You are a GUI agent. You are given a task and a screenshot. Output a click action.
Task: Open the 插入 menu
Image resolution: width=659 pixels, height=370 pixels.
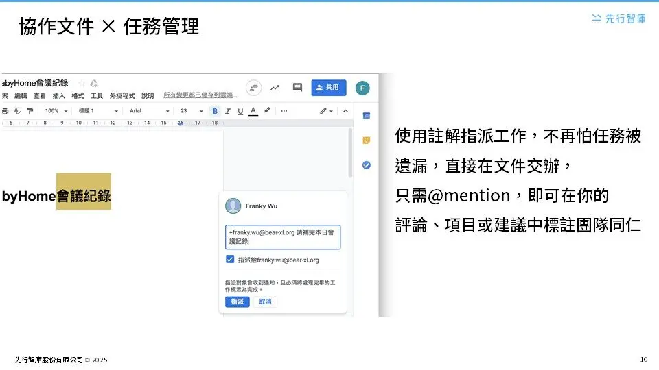(x=59, y=96)
